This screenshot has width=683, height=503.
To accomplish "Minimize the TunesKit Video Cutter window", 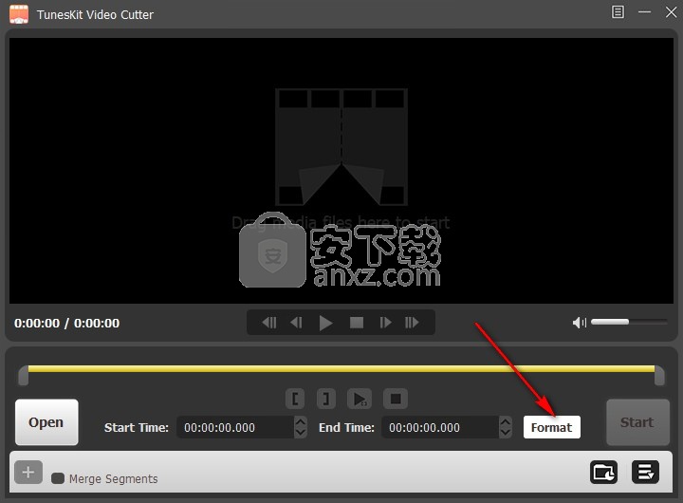I will (644, 11).
